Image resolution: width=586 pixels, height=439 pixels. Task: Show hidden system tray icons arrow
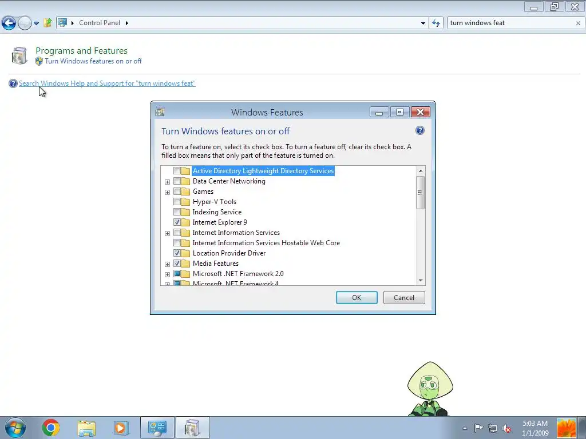tap(465, 428)
